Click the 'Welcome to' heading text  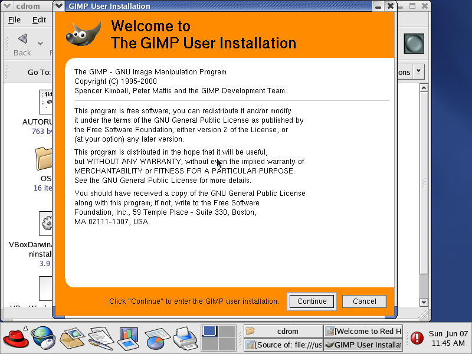151,26
